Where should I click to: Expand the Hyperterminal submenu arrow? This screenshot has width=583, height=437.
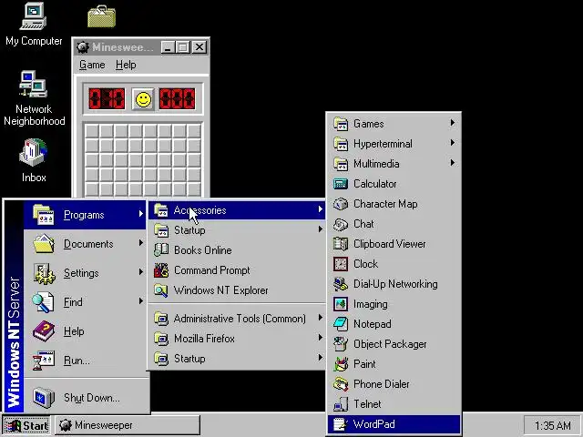(452, 143)
